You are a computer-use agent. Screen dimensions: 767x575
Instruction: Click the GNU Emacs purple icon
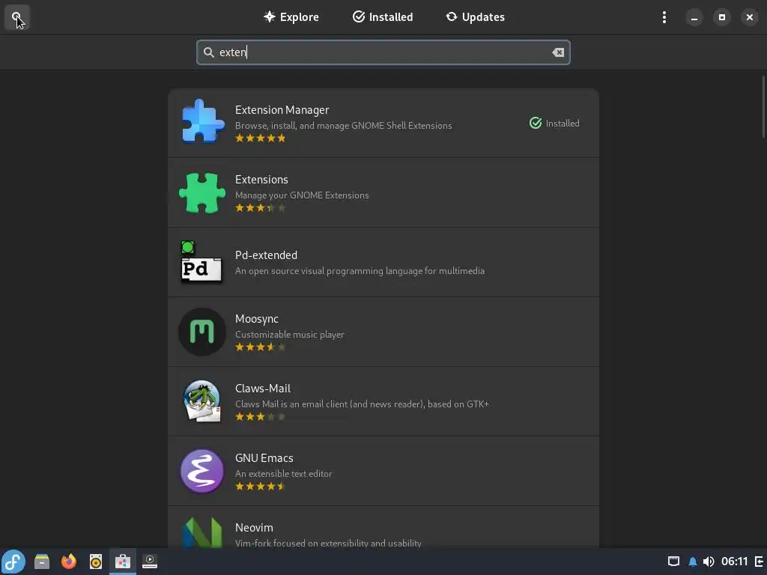202,471
